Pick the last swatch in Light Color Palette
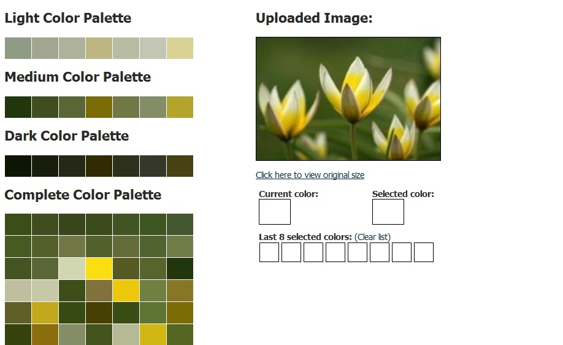 coord(180,48)
